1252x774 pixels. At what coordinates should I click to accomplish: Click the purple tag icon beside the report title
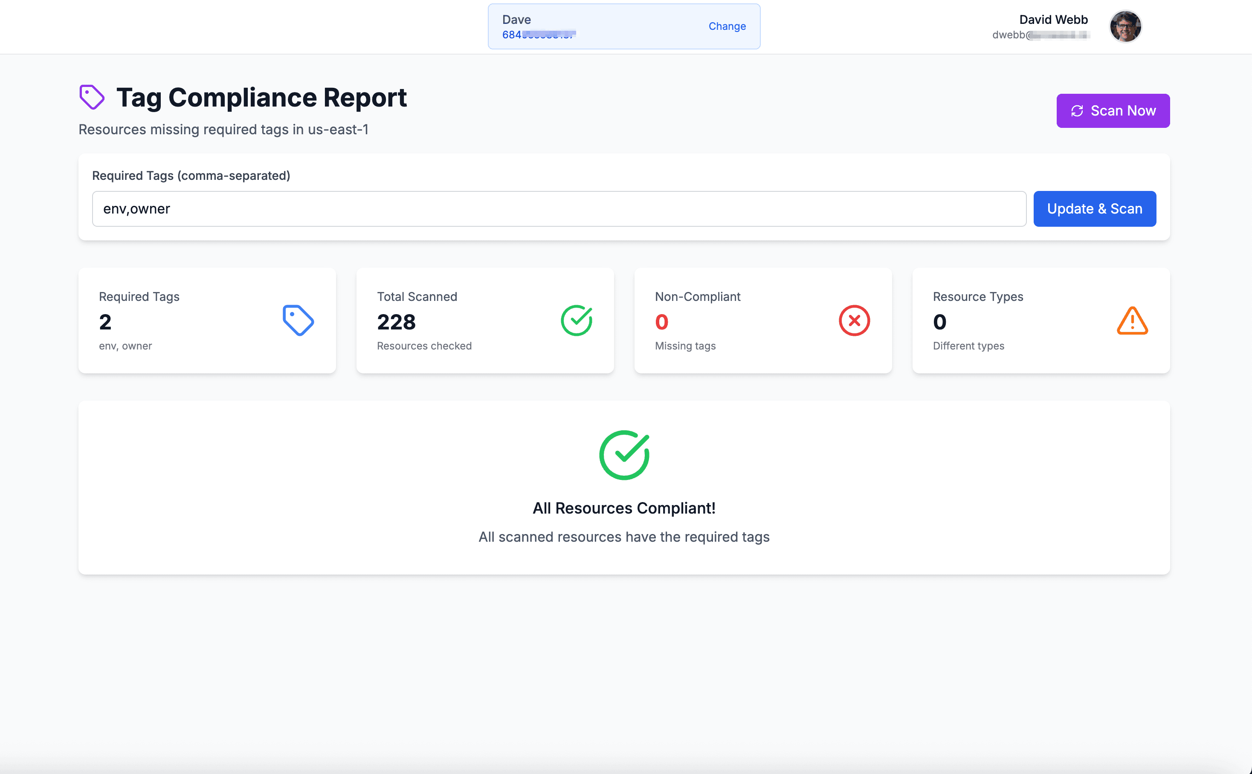pyautogui.click(x=92, y=96)
